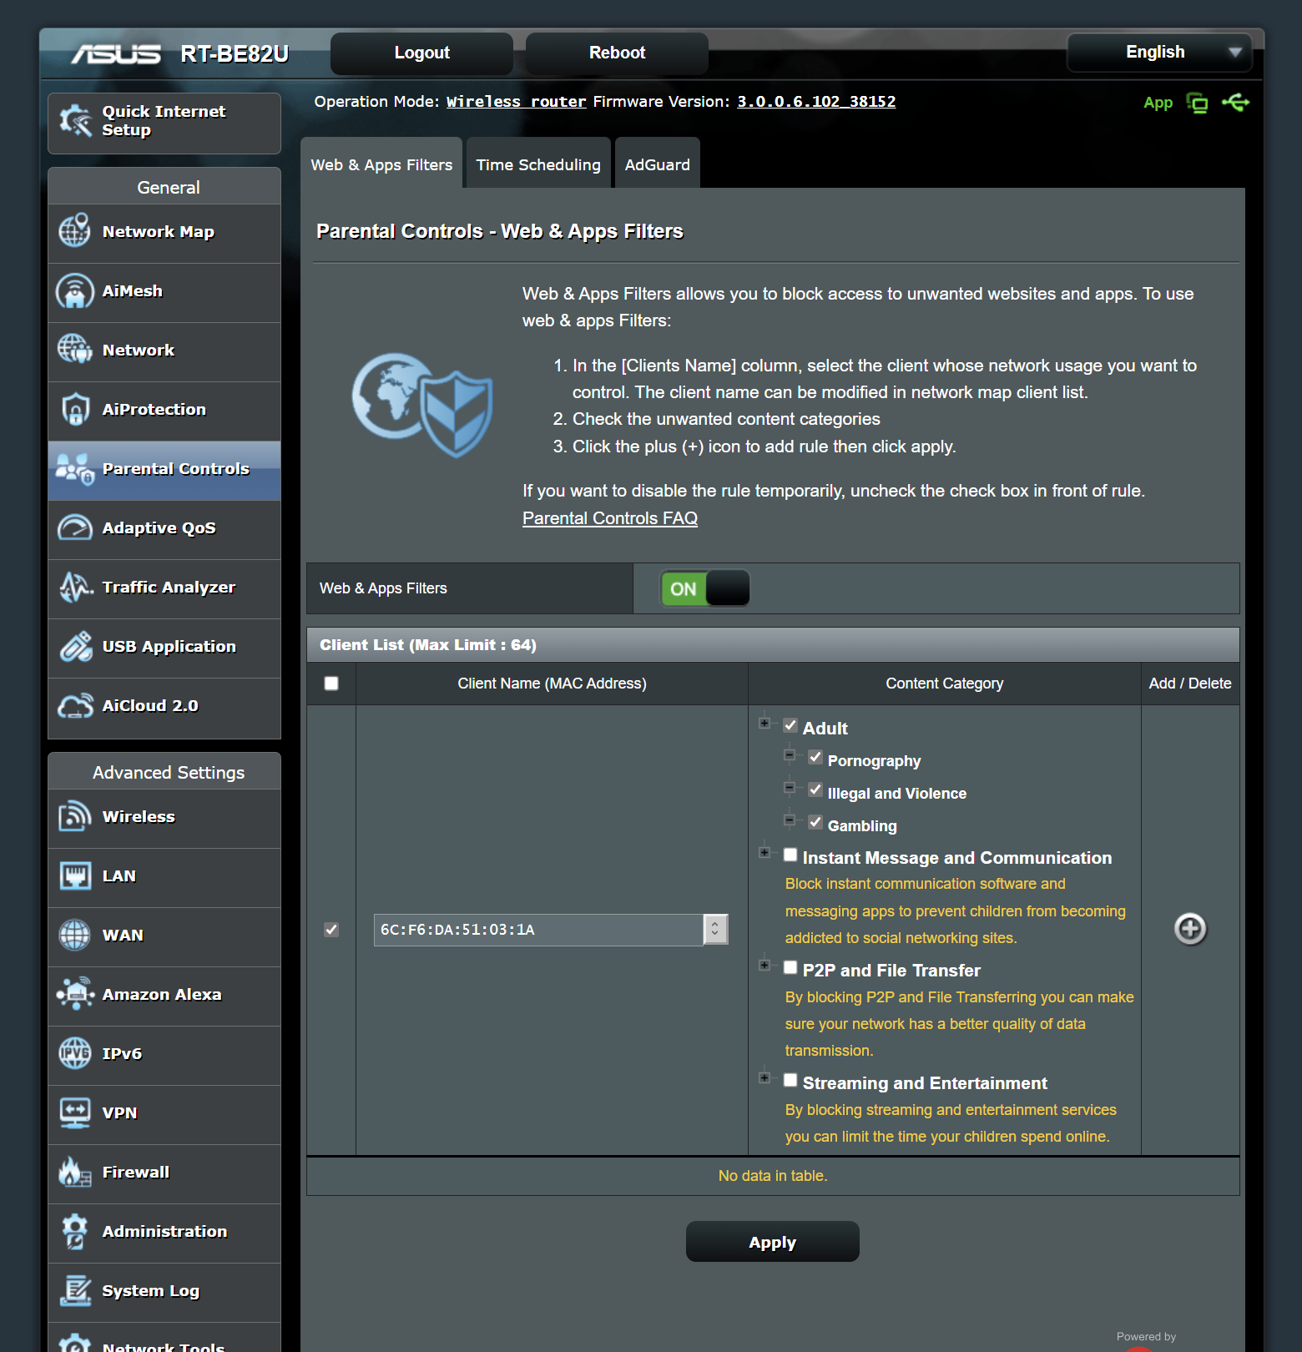1302x1352 pixels.
Task: Click the Add / Delete column header
Action: [x=1190, y=684]
